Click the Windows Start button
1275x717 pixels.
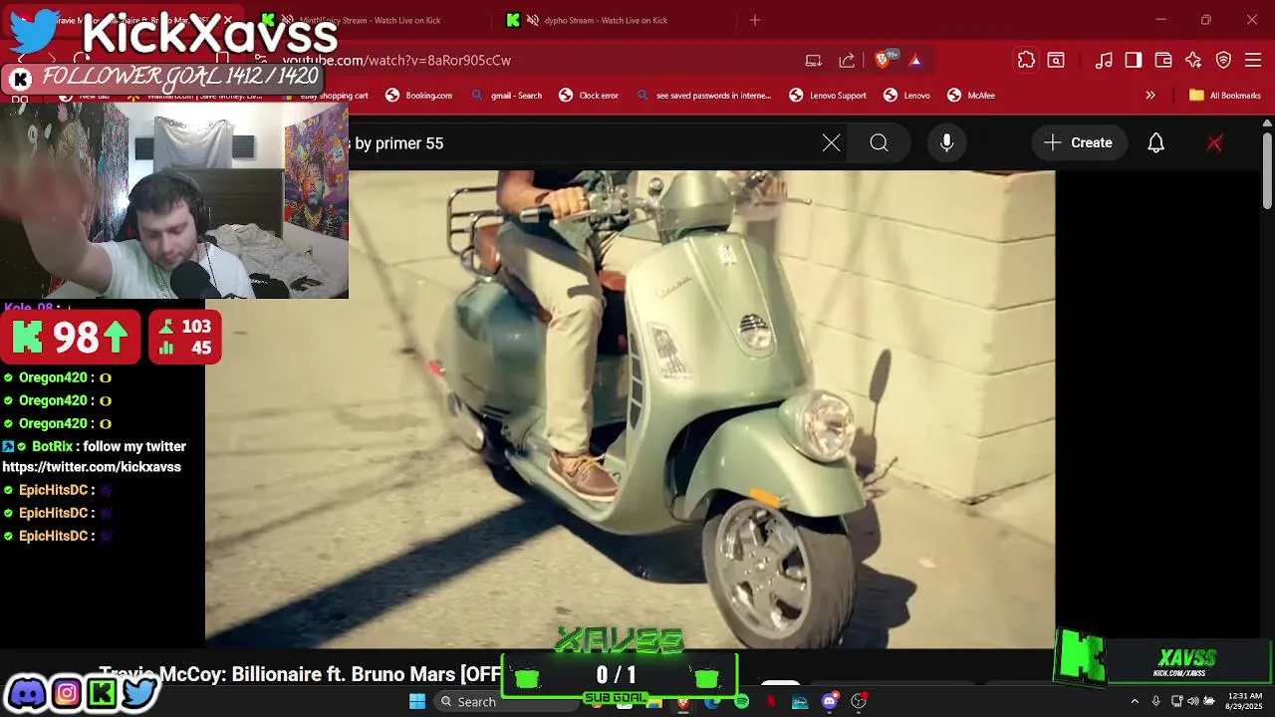[417, 702]
